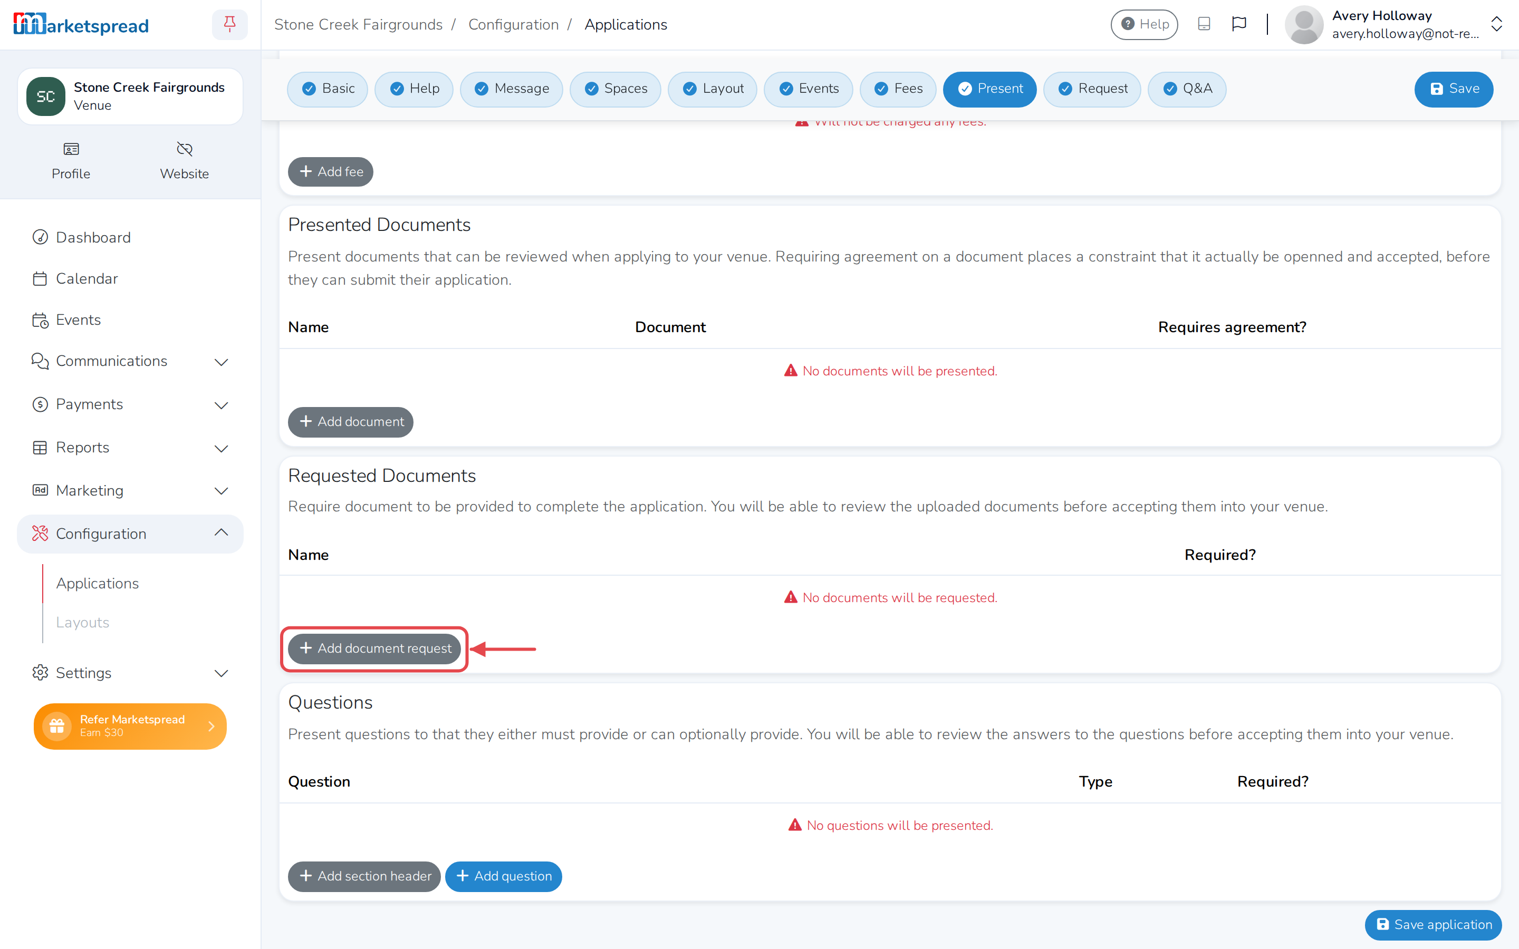1519x949 pixels.
Task: Click the Marketspread logo
Action: pos(81,24)
